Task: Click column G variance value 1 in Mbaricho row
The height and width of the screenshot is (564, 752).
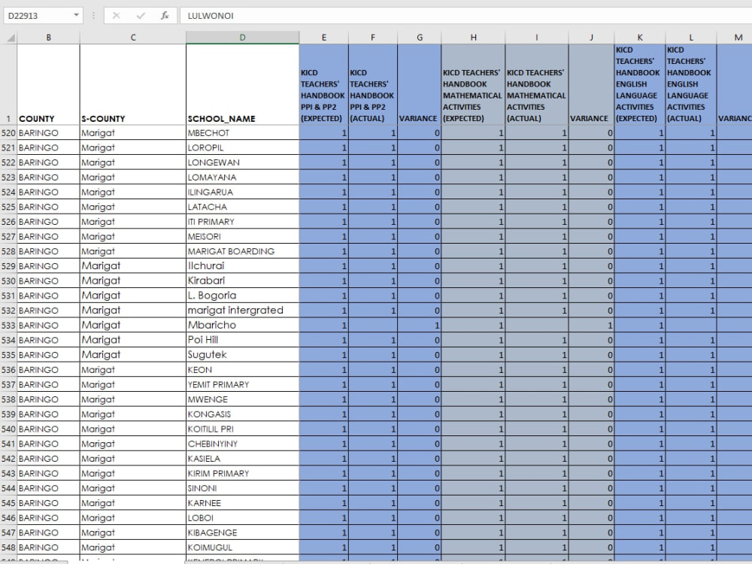Action: coord(419,325)
